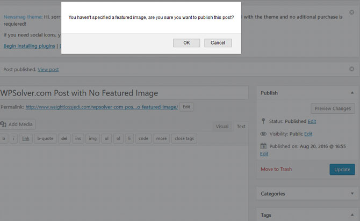Dismiss the Newsmag theme notice

351,12
